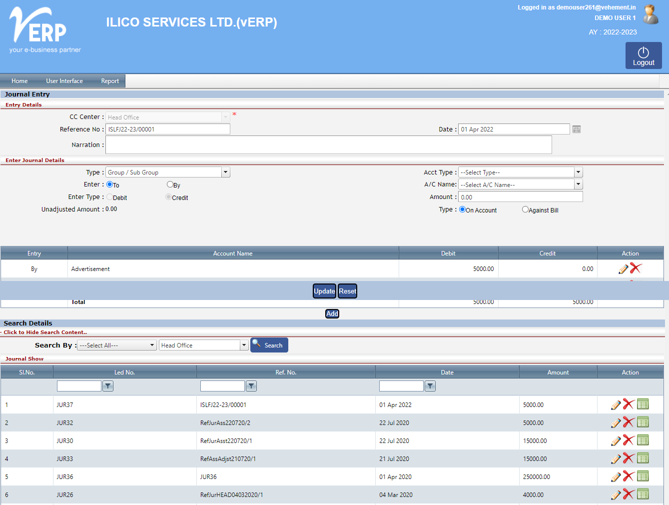
Task: Expand the Acct Type select dropdown
Action: pos(579,172)
